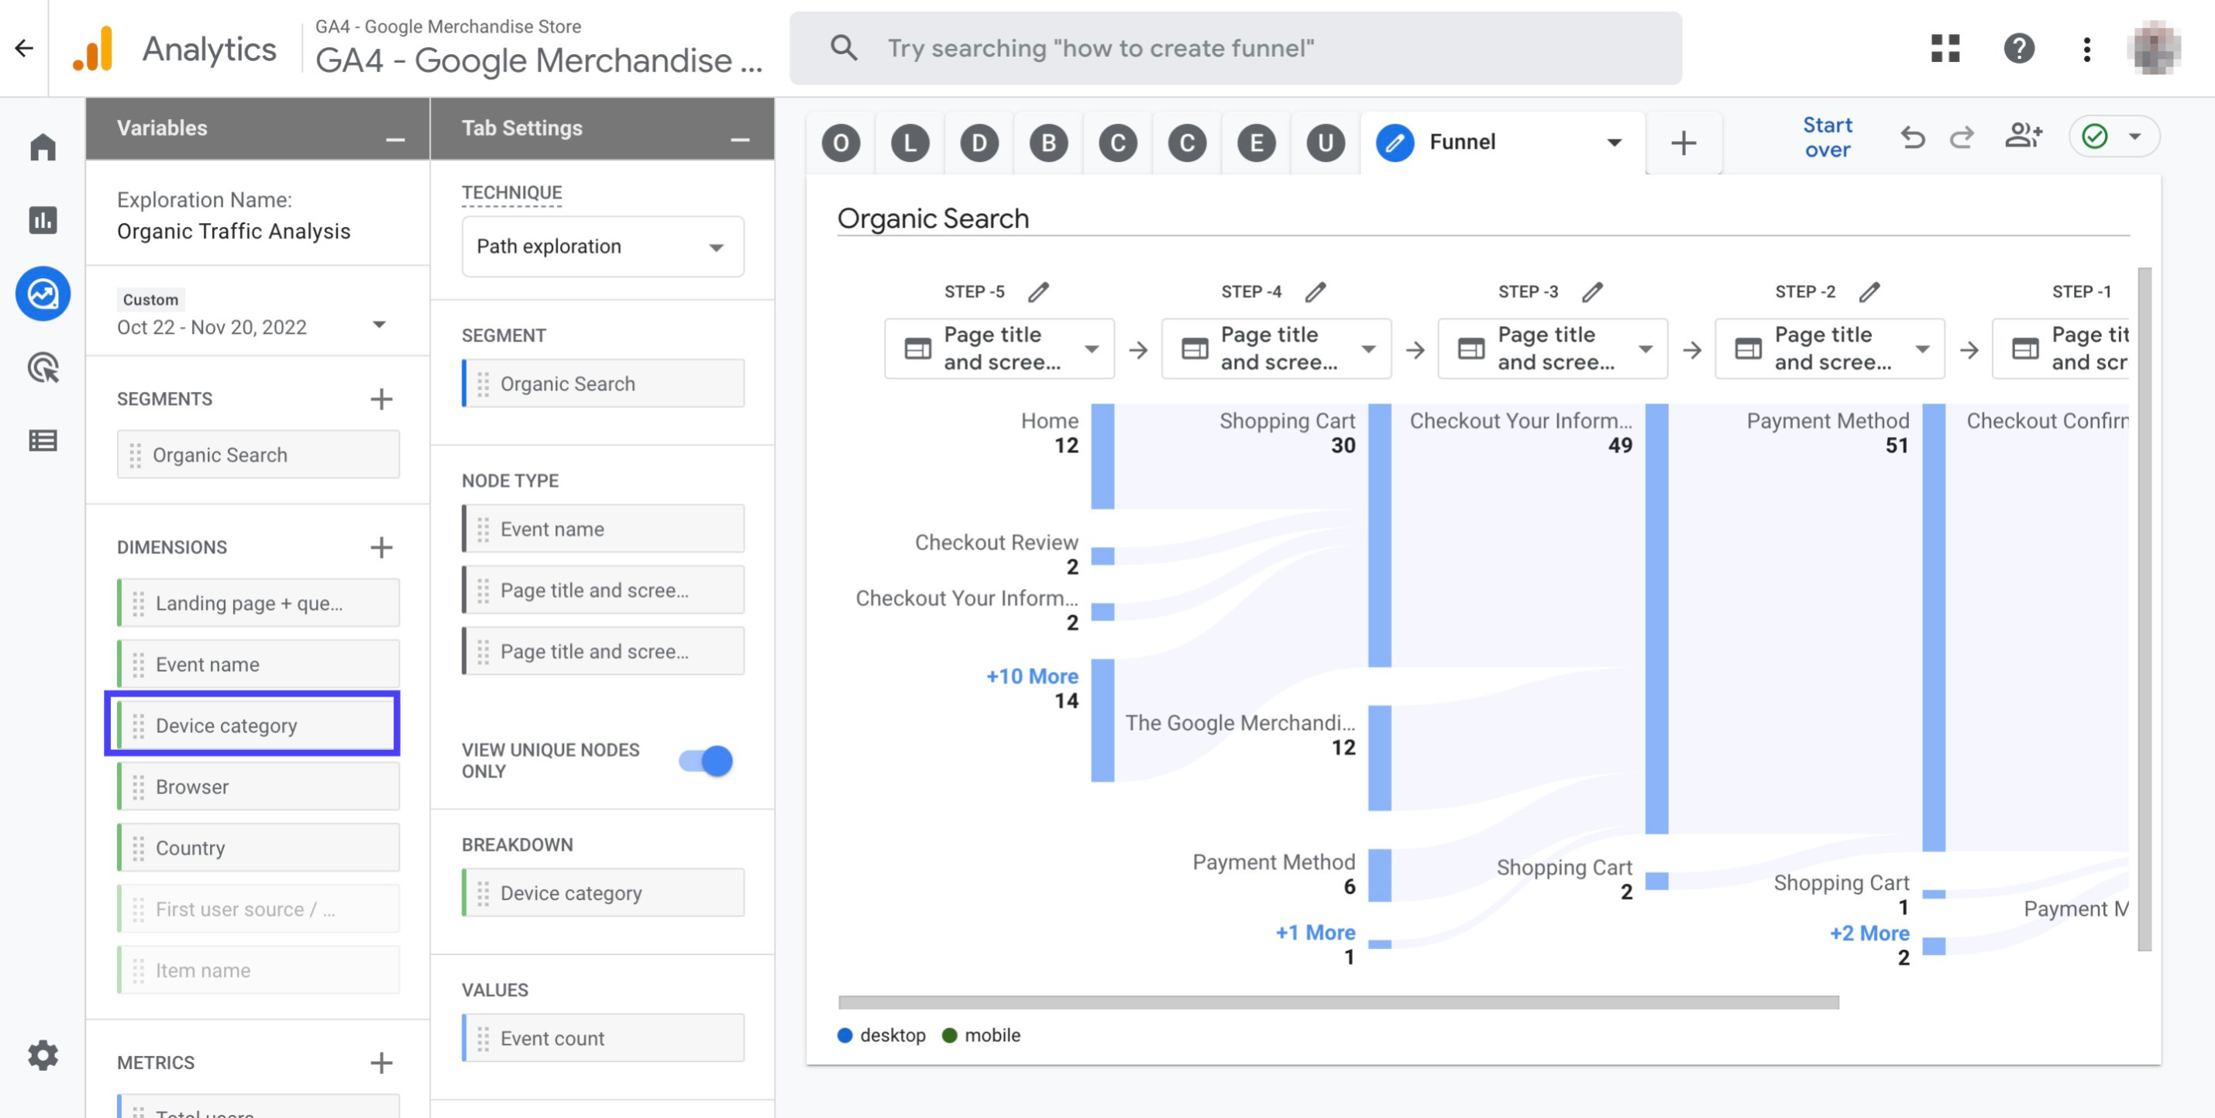2215x1118 pixels.
Task: Open the Advertising cursor icon in sidebar
Action: click(43, 367)
